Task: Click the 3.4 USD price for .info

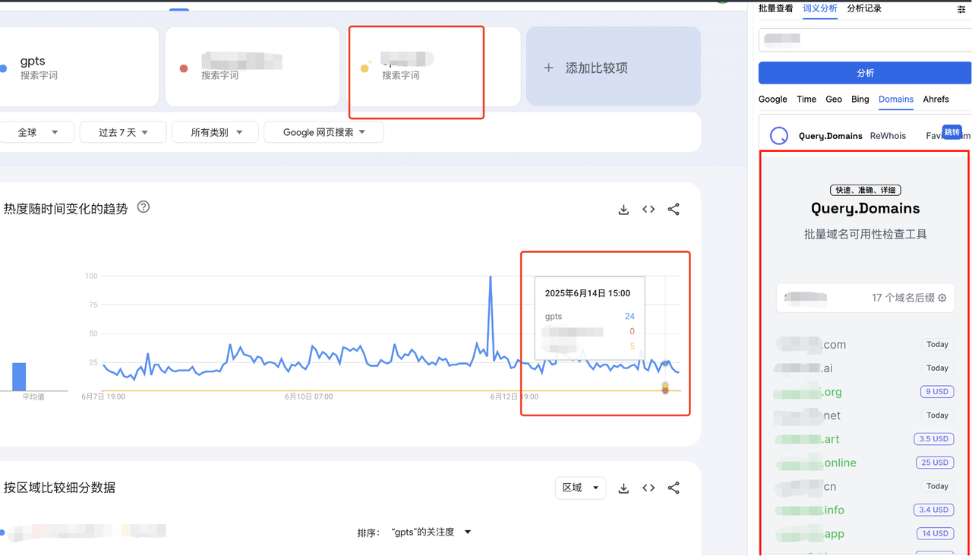Action: click(x=934, y=510)
